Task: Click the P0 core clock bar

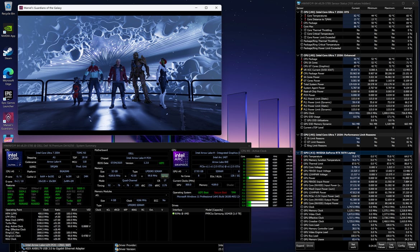Action: [257, 159]
